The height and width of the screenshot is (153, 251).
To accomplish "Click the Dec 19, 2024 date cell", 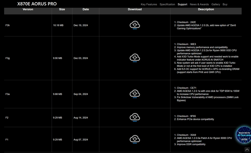I will click(x=81, y=25).
